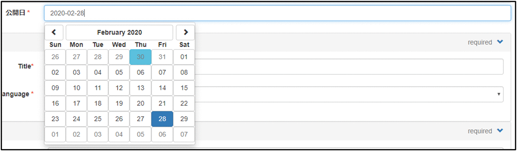
Task: Select March 07 in trailing row
Action: pyautogui.click(x=184, y=134)
